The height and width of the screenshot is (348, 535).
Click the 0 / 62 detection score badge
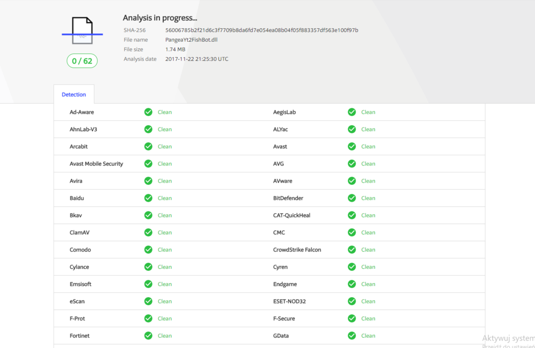(82, 61)
